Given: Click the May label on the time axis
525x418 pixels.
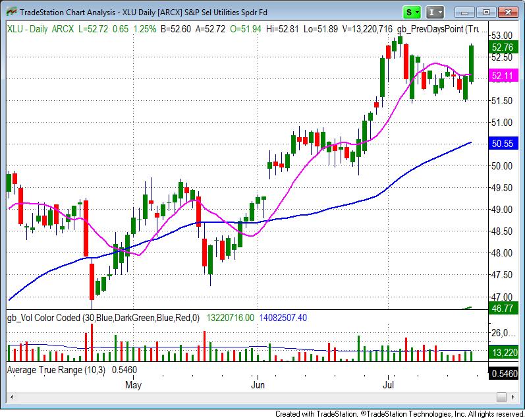Looking at the screenshot, I should 134,383.
